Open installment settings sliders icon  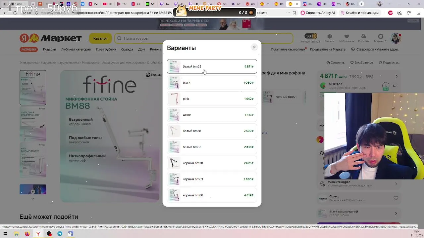coord(394,86)
